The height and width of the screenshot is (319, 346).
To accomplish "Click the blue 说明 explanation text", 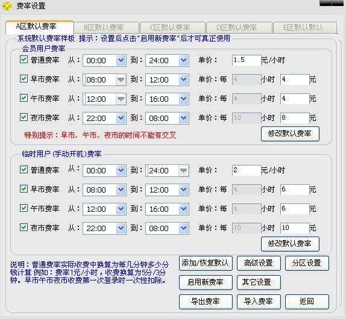I will [x=89, y=273].
